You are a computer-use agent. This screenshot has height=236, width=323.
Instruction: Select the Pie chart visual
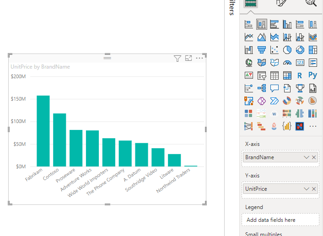pos(287,50)
